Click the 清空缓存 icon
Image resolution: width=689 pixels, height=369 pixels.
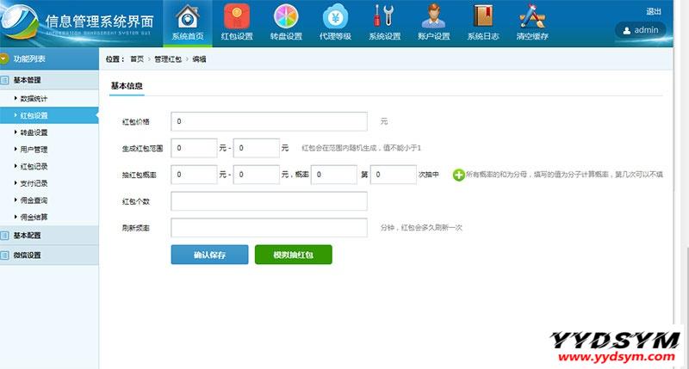pos(532,17)
